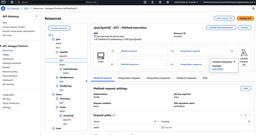The image size is (256, 135).
Task: Delete the method with Delete button
Action: point(244,27)
